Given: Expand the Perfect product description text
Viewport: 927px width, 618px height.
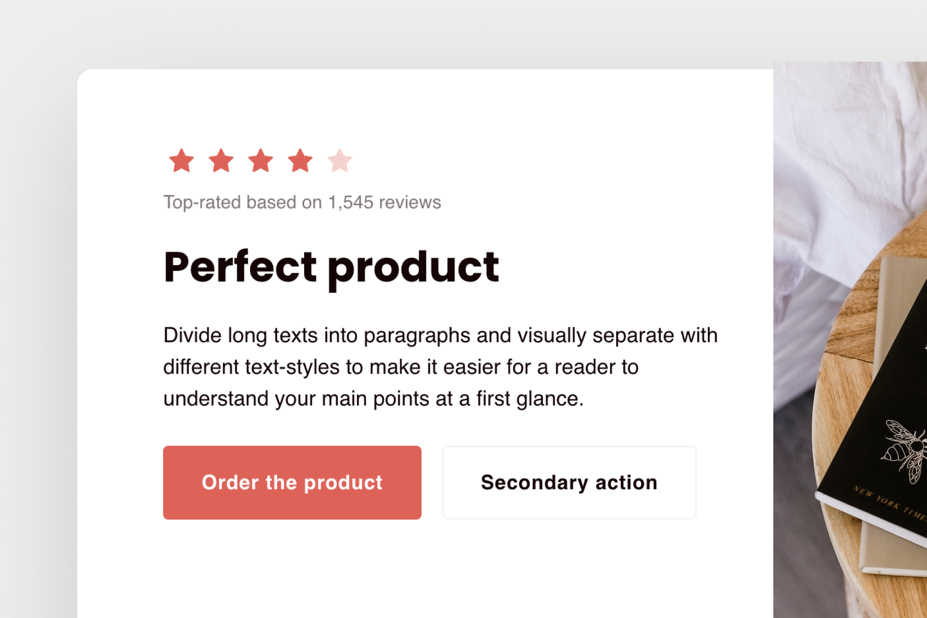Looking at the screenshot, I should point(439,366).
